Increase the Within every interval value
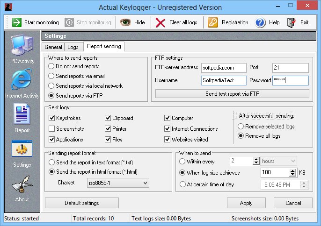This screenshot has width=321, height=226. (256, 159)
